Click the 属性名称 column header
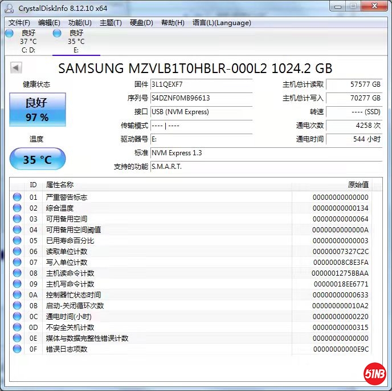The width and height of the screenshot is (392, 391). (x=167, y=185)
